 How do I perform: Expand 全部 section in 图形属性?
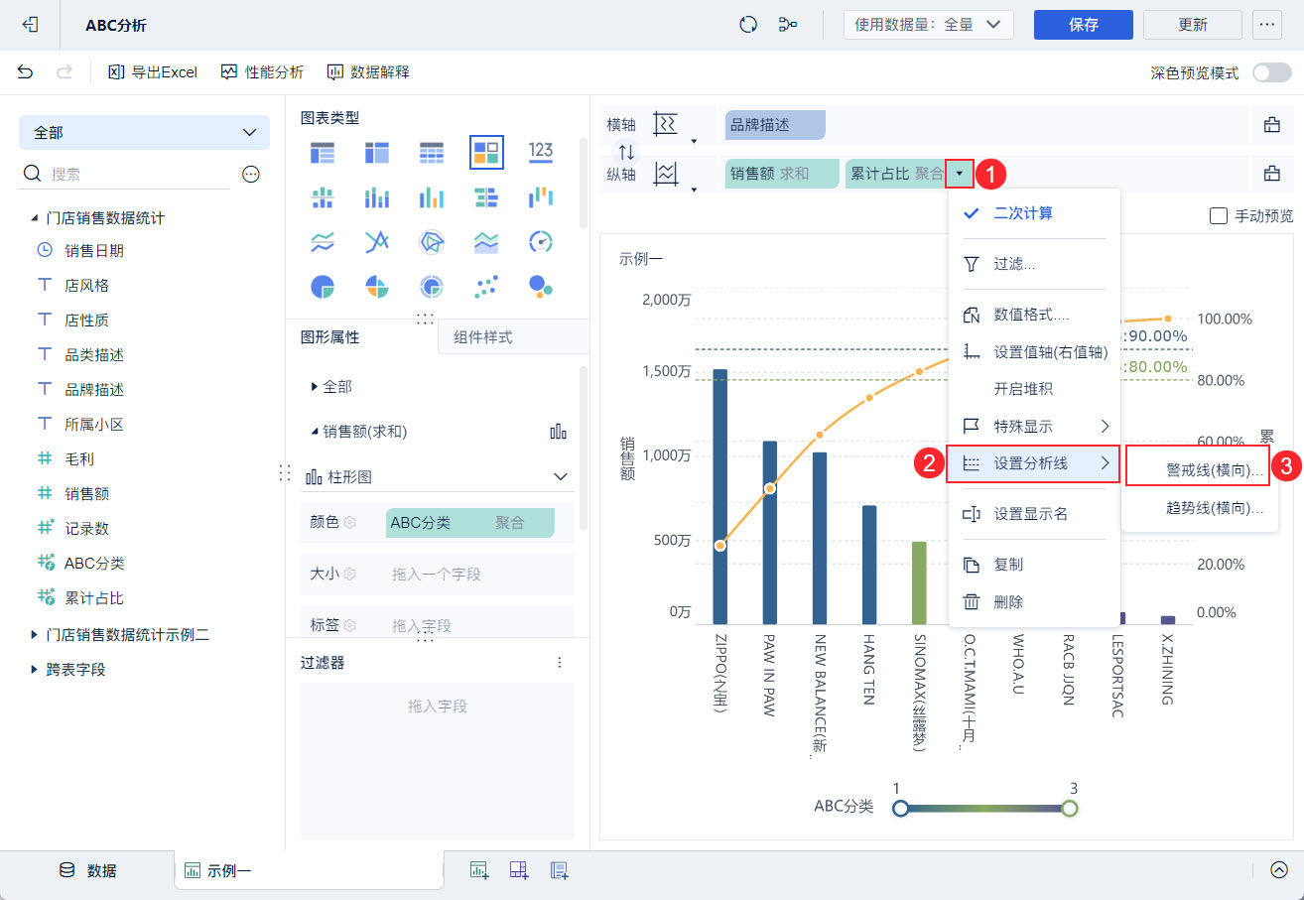click(316, 386)
